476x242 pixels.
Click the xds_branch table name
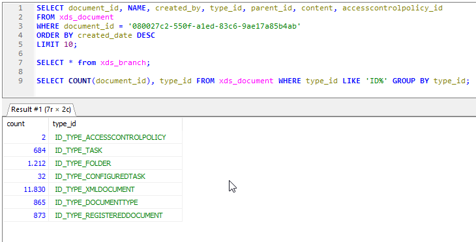[123, 62]
